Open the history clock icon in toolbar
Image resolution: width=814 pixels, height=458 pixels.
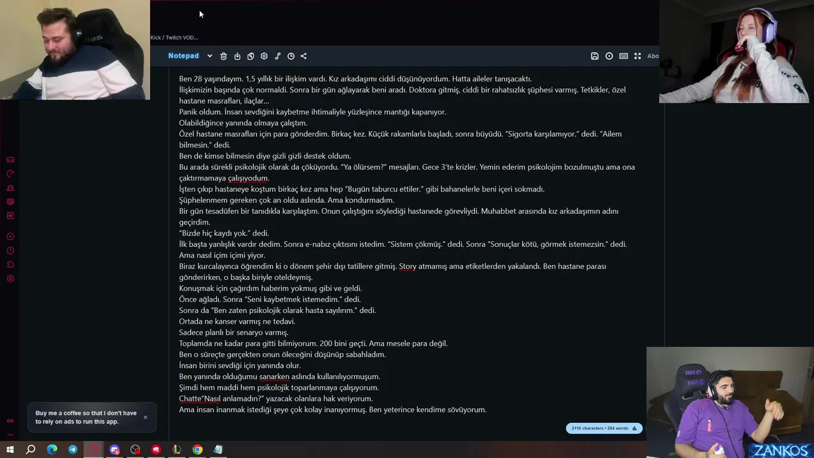coord(291,56)
